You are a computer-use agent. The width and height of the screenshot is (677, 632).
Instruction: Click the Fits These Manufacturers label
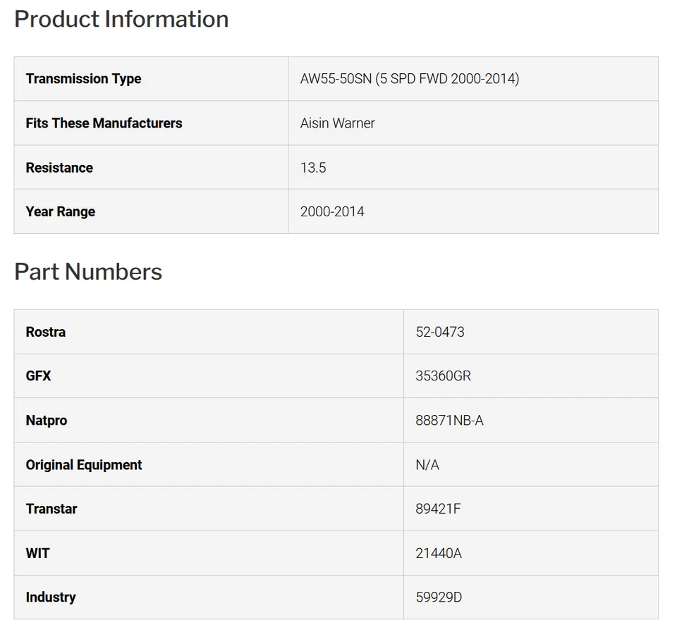[x=104, y=123]
